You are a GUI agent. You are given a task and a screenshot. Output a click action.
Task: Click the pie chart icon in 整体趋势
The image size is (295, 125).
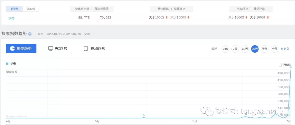[12, 49]
